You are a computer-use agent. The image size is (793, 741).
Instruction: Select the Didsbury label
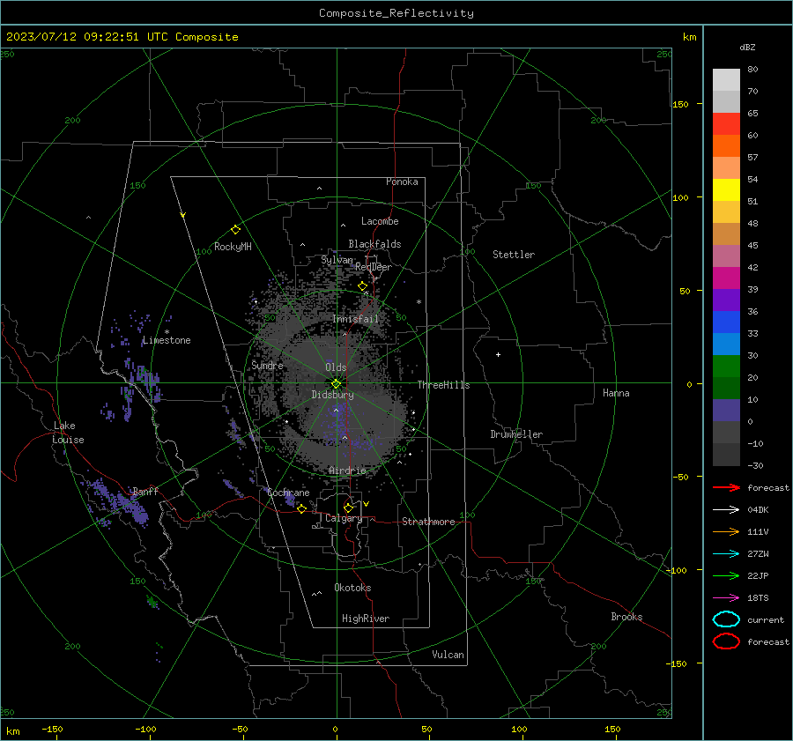click(x=332, y=395)
